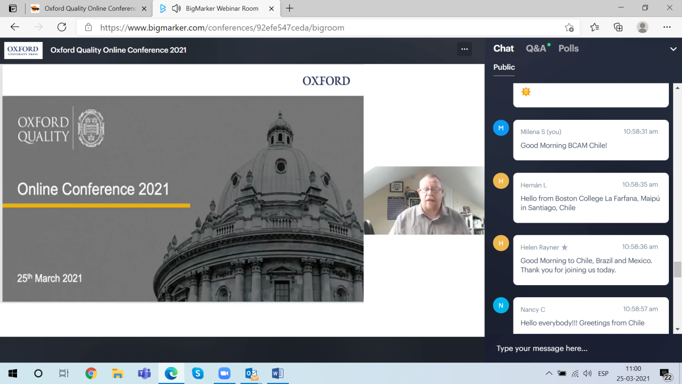682x384 pixels.
Task: View site information lock icon
Action: [88, 28]
